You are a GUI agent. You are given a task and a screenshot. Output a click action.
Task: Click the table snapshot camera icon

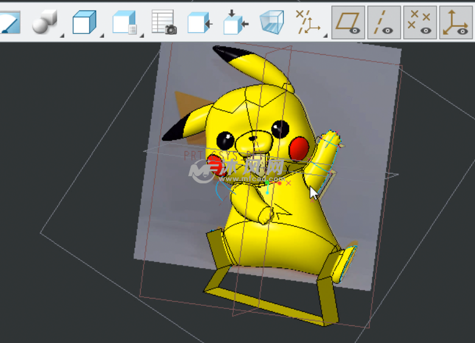tap(164, 22)
